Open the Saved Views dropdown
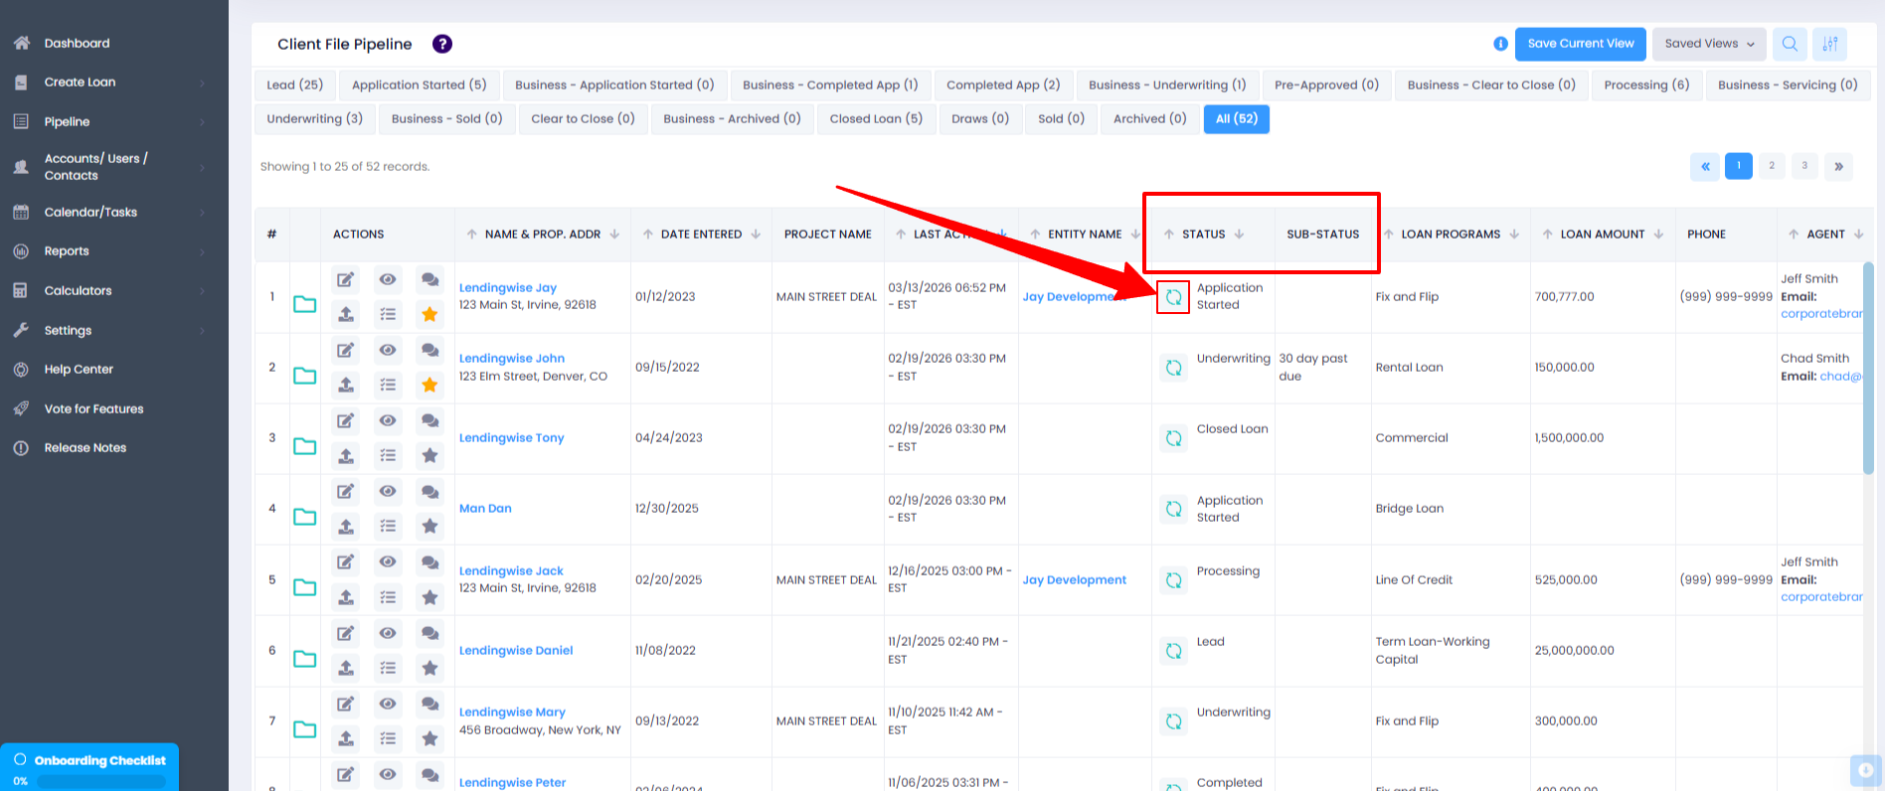1885x791 pixels. point(1709,44)
